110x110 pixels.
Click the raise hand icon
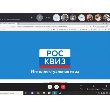[x=106, y=86]
